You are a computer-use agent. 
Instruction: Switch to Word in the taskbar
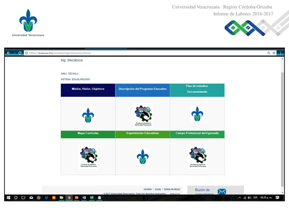pos(84,198)
